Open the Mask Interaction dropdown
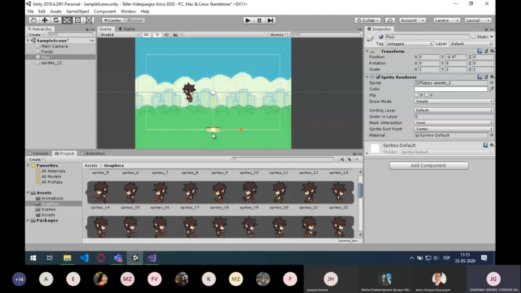The height and width of the screenshot is (293, 521). [453, 123]
